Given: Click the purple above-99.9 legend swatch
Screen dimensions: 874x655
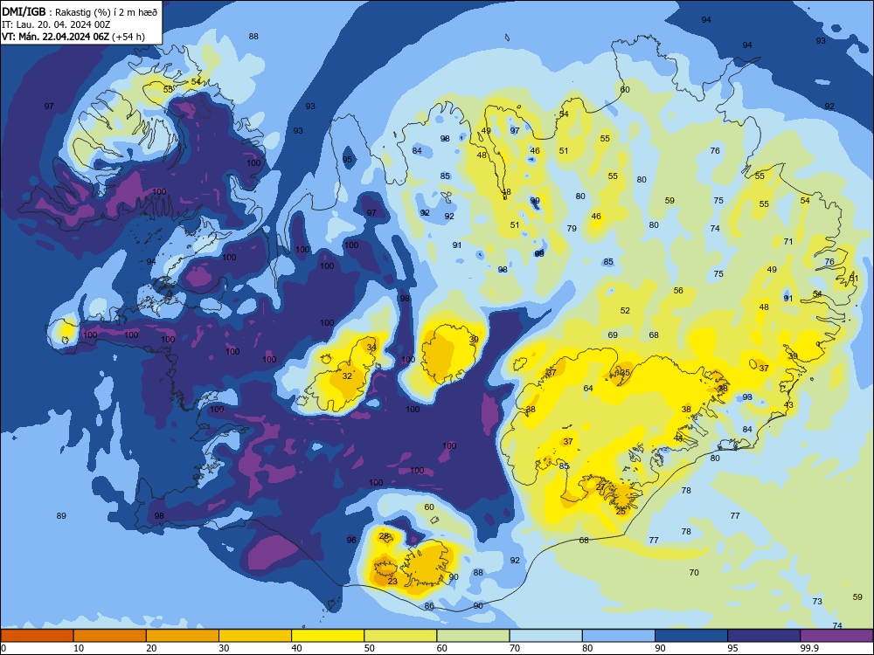Looking at the screenshot, I should 836,636.
